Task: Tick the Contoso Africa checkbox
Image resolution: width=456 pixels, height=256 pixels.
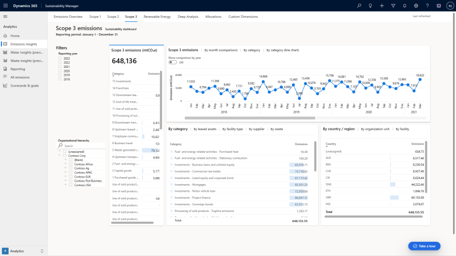Action: (x=70, y=164)
